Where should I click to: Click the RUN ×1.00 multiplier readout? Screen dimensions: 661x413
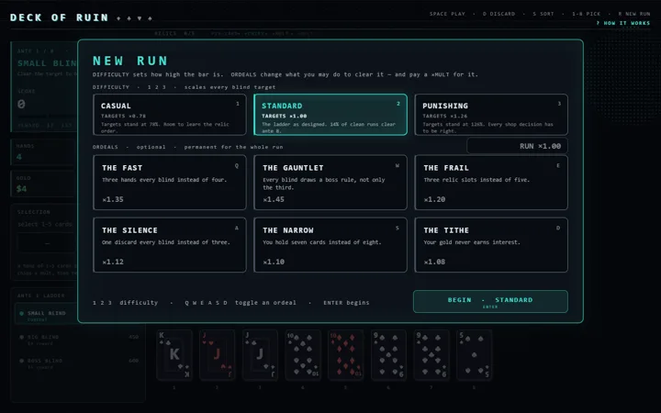[517, 146]
